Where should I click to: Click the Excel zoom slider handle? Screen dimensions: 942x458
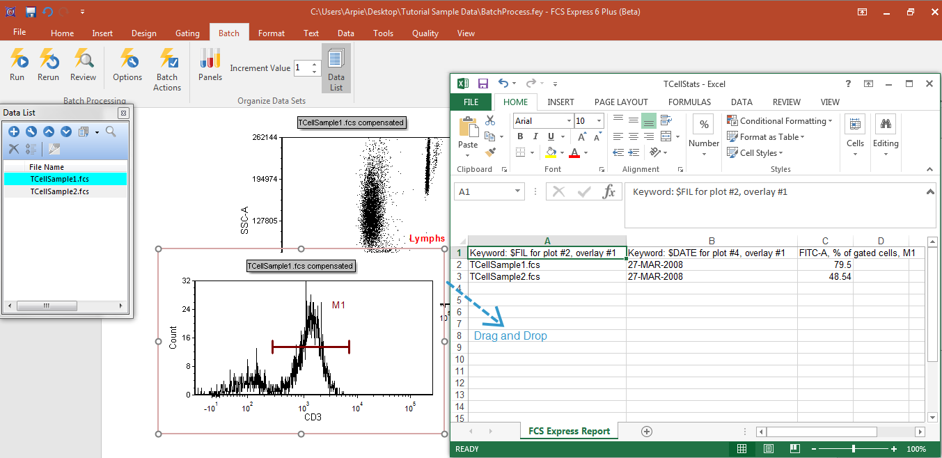(x=854, y=449)
